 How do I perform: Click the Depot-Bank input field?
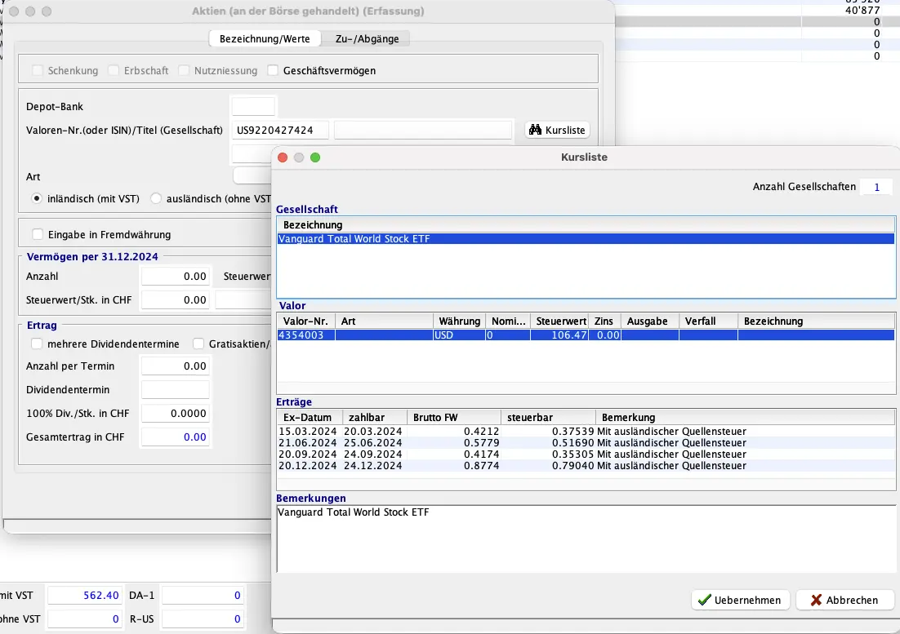click(x=253, y=107)
